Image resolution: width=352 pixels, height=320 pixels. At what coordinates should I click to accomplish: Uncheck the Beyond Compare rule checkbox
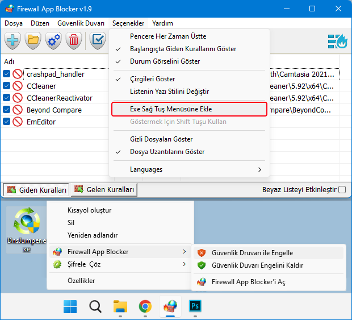[x=6, y=110]
